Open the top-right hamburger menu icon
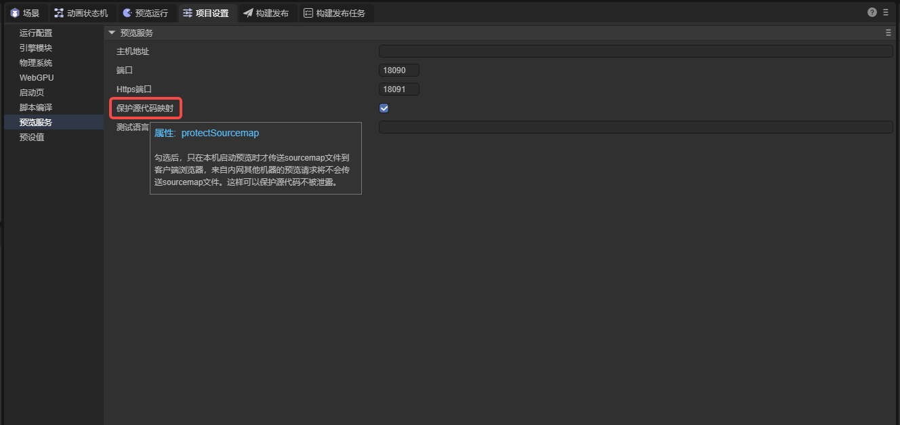The width and height of the screenshot is (900, 425). (x=886, y=12)
